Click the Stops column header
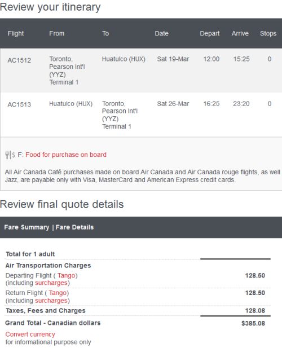The image size is (282, 352). click(268, 33)
